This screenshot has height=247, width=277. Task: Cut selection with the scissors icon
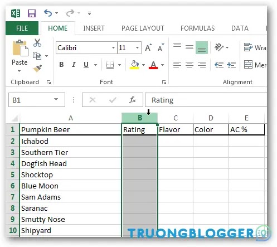pos(37,43)
